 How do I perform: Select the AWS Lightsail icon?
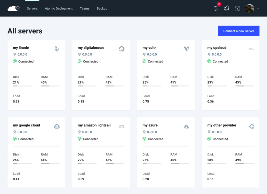122,126
